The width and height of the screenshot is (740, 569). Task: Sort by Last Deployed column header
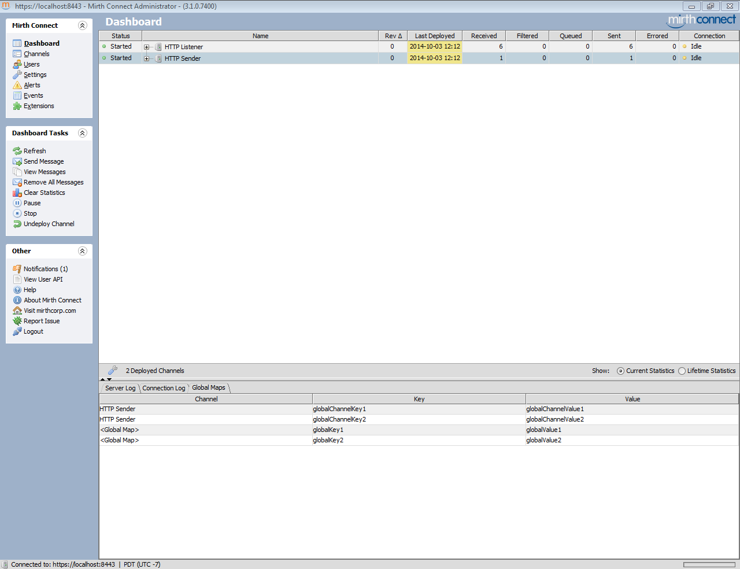point(435,36)
